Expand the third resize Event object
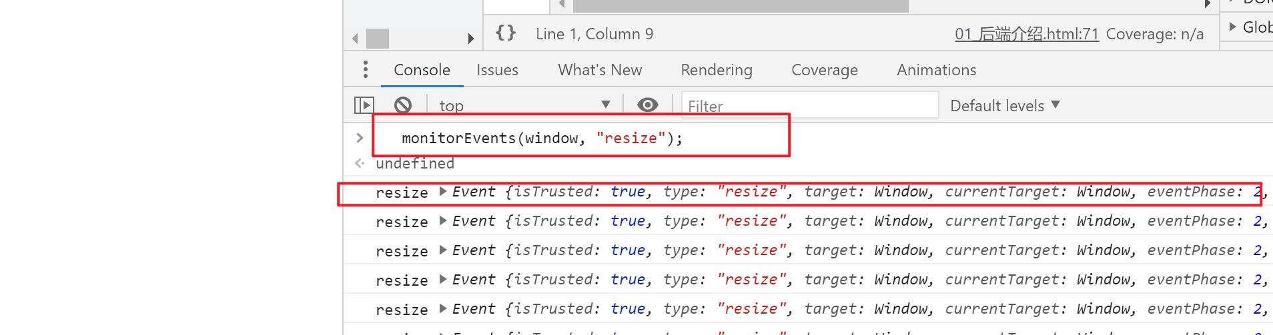 (x=443, y=250)
